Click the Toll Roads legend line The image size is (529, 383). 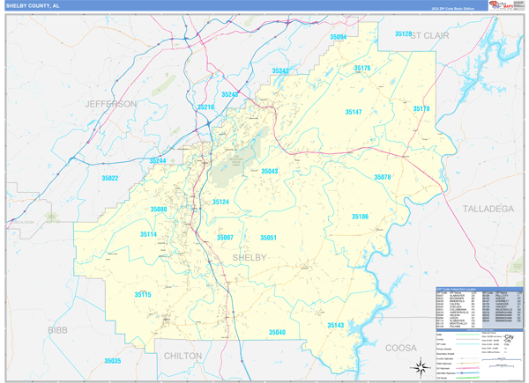467,378
